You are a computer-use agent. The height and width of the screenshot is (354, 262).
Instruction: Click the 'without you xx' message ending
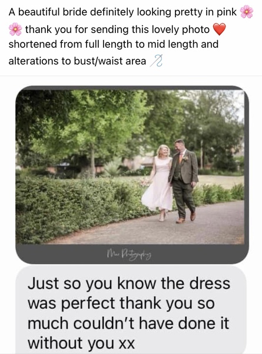[81, 343]
